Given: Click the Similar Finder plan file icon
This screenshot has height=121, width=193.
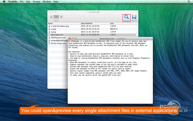Looking at the screenshot, I should [x=49, y=43].
